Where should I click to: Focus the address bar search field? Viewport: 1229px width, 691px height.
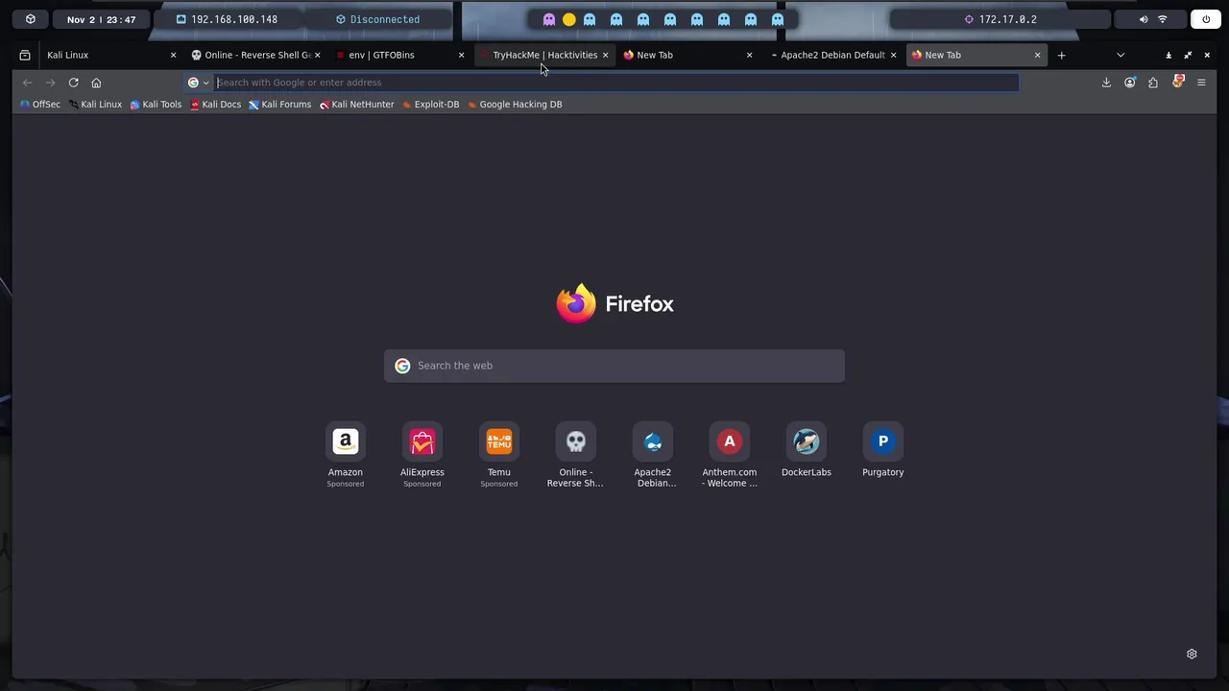coord(602,83)
